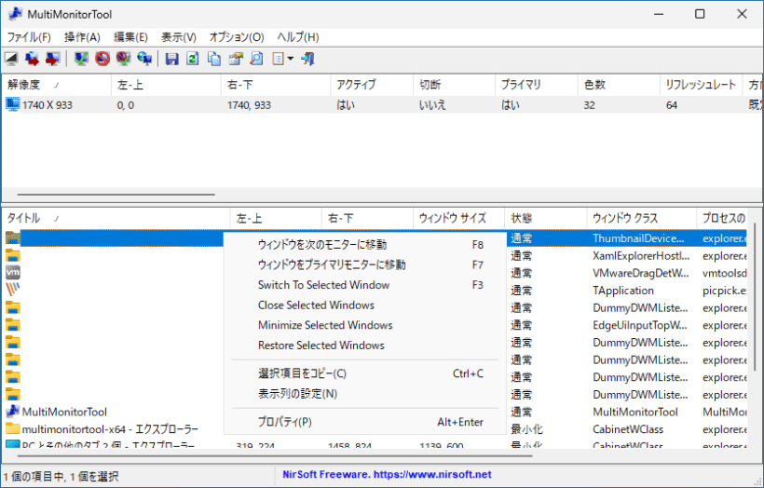Click the window list horizontal scrollbar
Viewport: 764px width, 488px height.
[275, 455]
